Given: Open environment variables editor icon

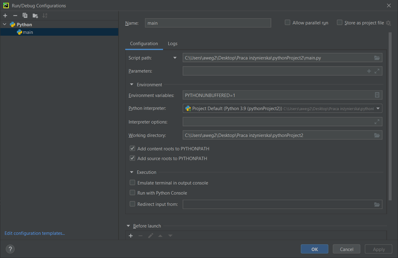Looking at the screenshot, I should (x=377, y=95).
